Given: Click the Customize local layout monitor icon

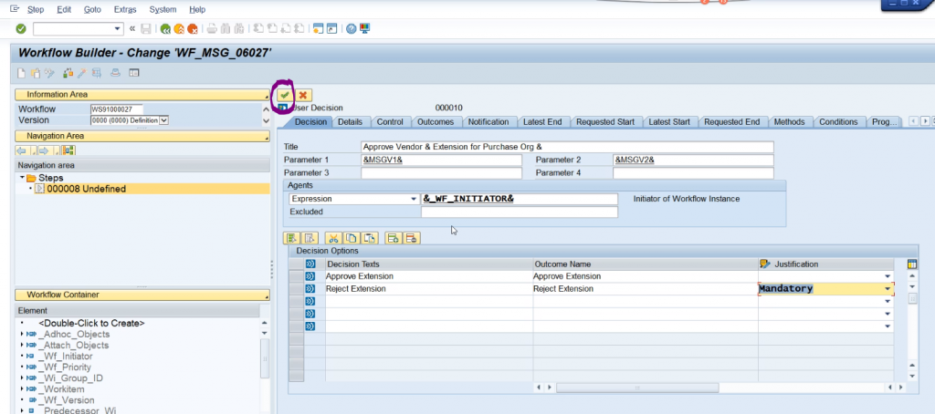Looking at the screenshot, I should tap(364, 28).
